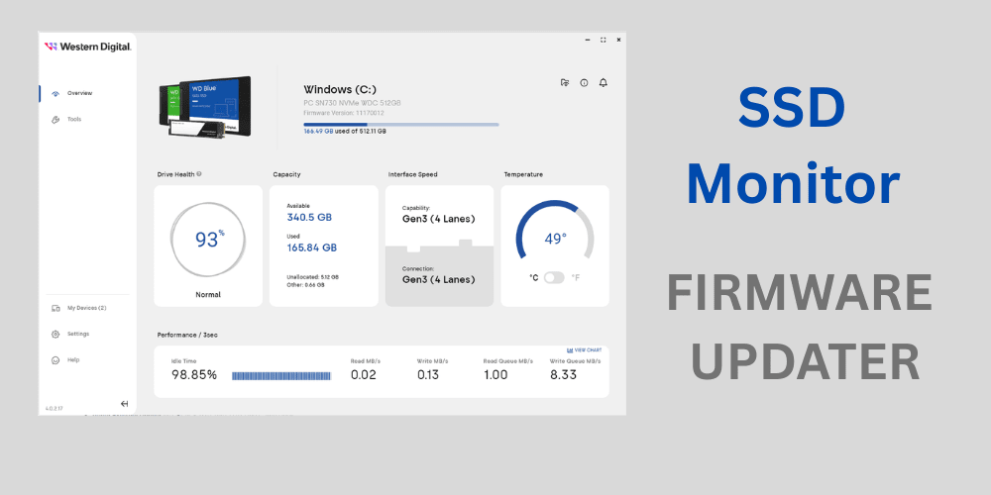
Task: Open notifications bell icon
Action: [x=603, y=83]
